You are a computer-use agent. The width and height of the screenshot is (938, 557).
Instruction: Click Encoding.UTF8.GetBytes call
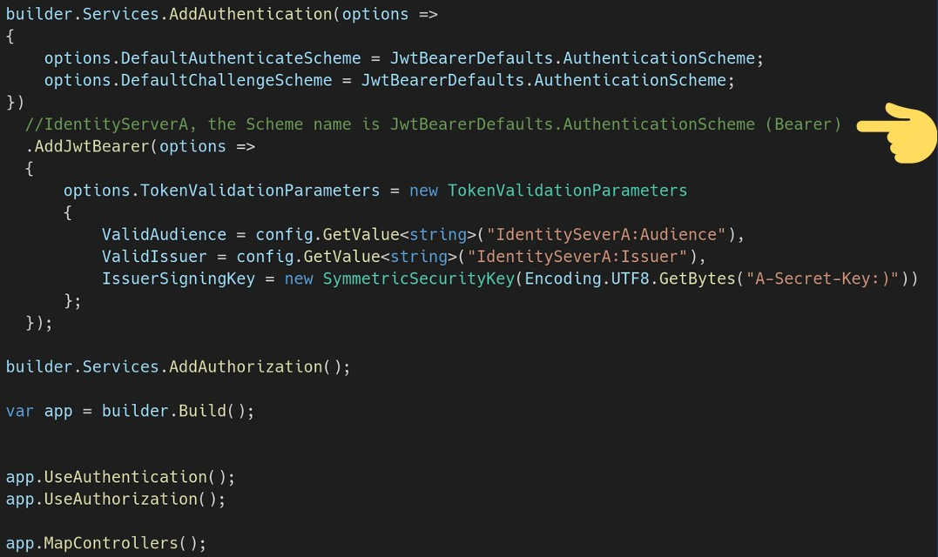tap(630, 279)
